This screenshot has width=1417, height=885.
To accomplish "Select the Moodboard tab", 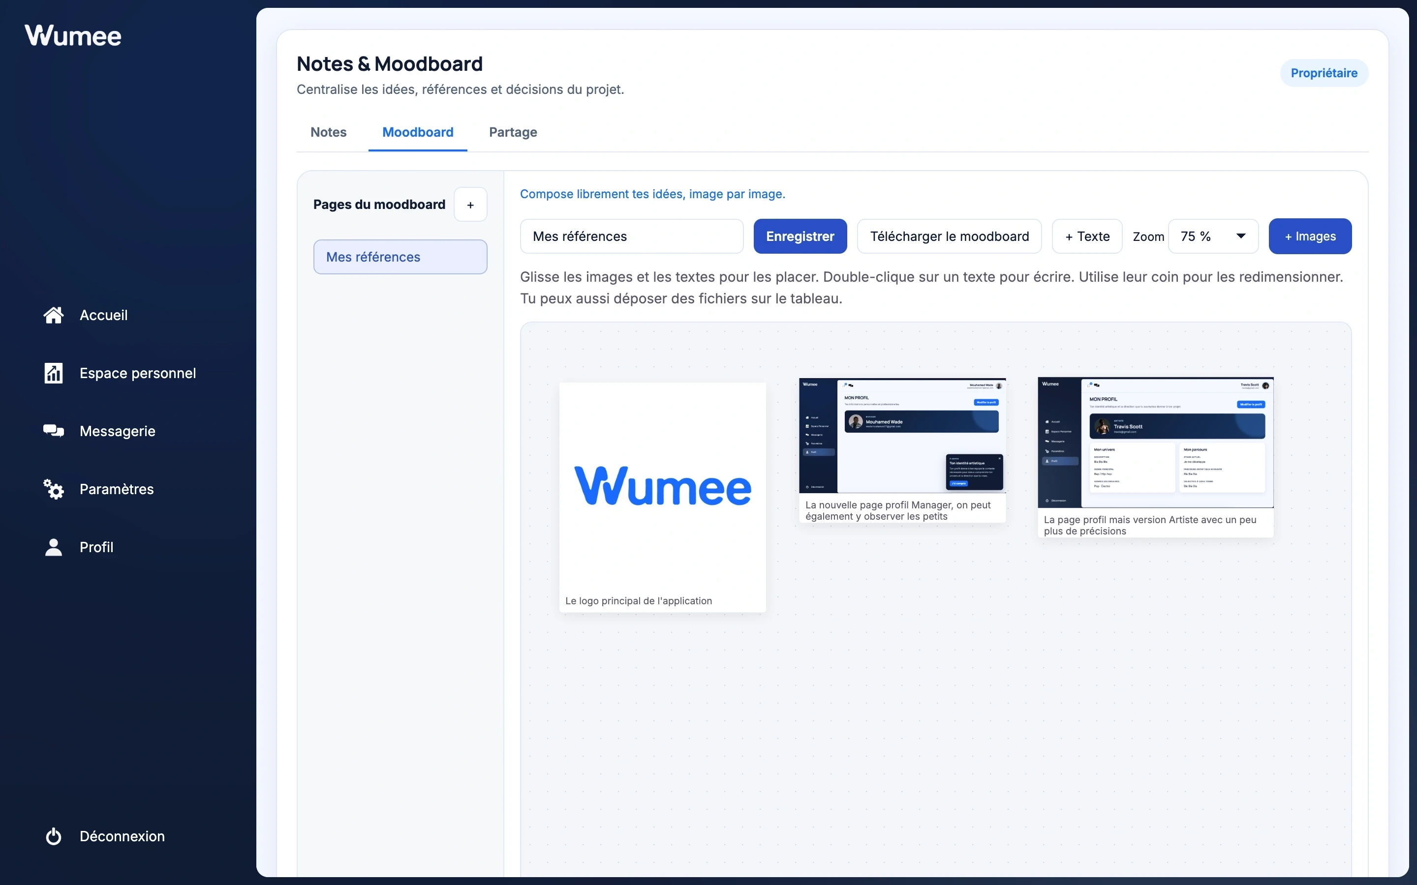I will tap(418, 132).
